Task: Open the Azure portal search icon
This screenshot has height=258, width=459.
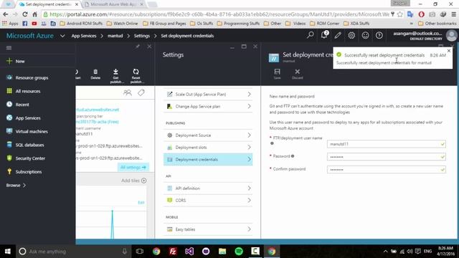Action: pyautogui.click(x=311, y=35)
